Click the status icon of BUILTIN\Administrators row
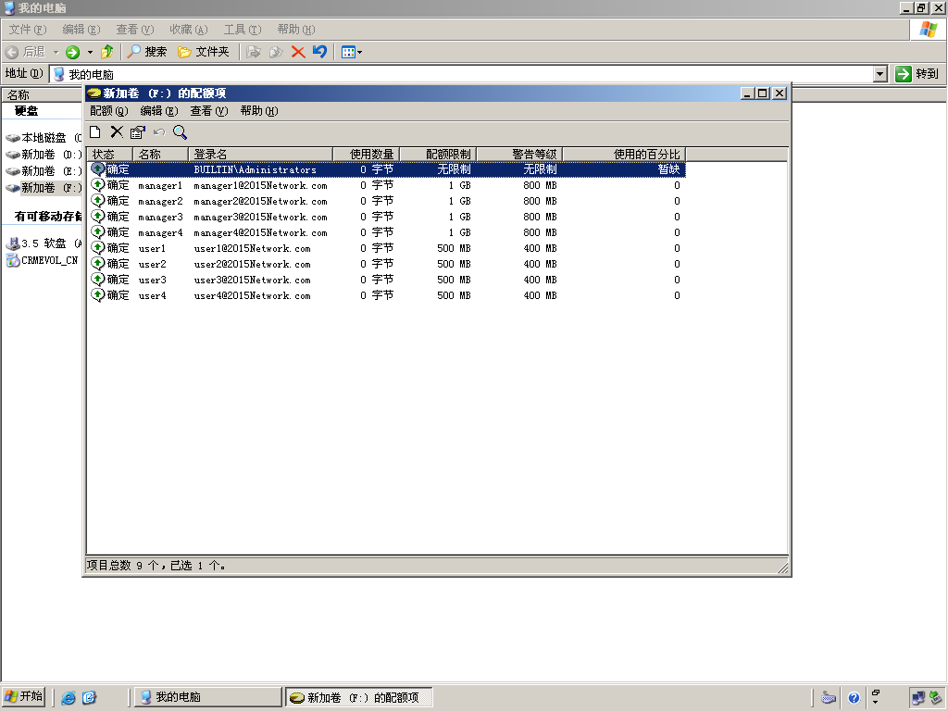The height and width of the screenshot is (711, 948). tap(97, 169)
